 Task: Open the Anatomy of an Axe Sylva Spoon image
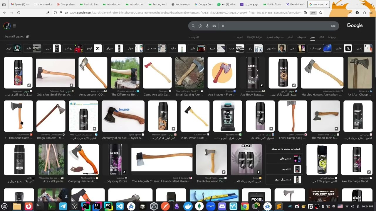(123, 116)
